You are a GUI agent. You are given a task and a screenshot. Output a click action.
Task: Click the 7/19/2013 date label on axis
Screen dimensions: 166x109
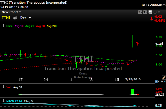click(133, 79)
